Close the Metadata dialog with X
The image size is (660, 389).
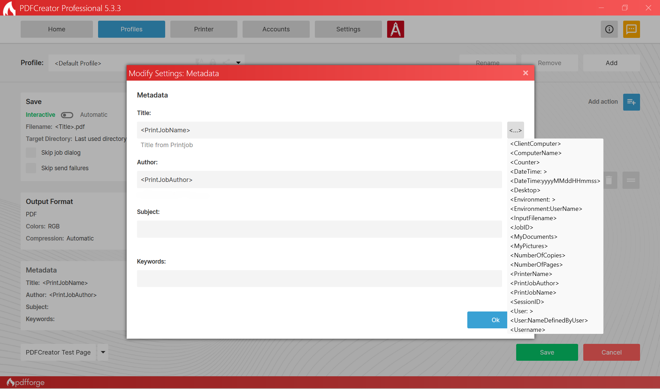pyautogui.click(x=525, y=73)
